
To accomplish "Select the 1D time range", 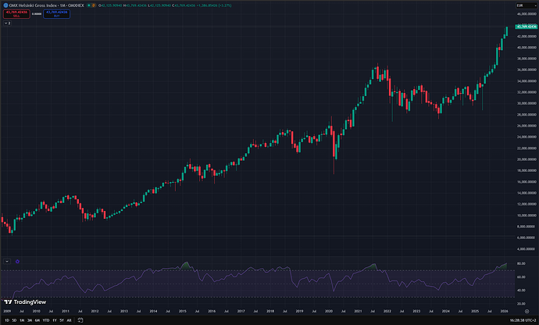I will pyautogui.click(x=7, y=320).
